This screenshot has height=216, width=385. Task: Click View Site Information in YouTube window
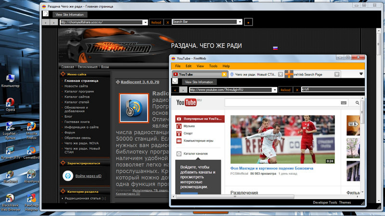click(199, 82)
